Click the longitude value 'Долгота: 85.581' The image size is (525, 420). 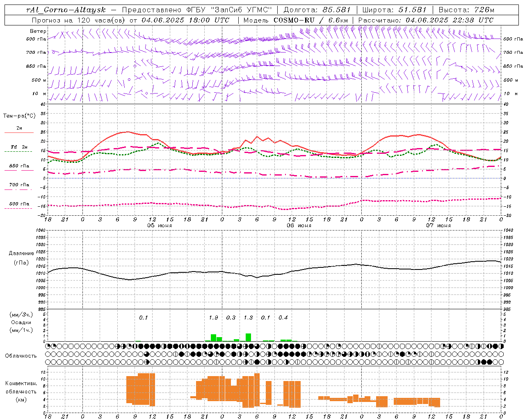[x=317, y=10]
